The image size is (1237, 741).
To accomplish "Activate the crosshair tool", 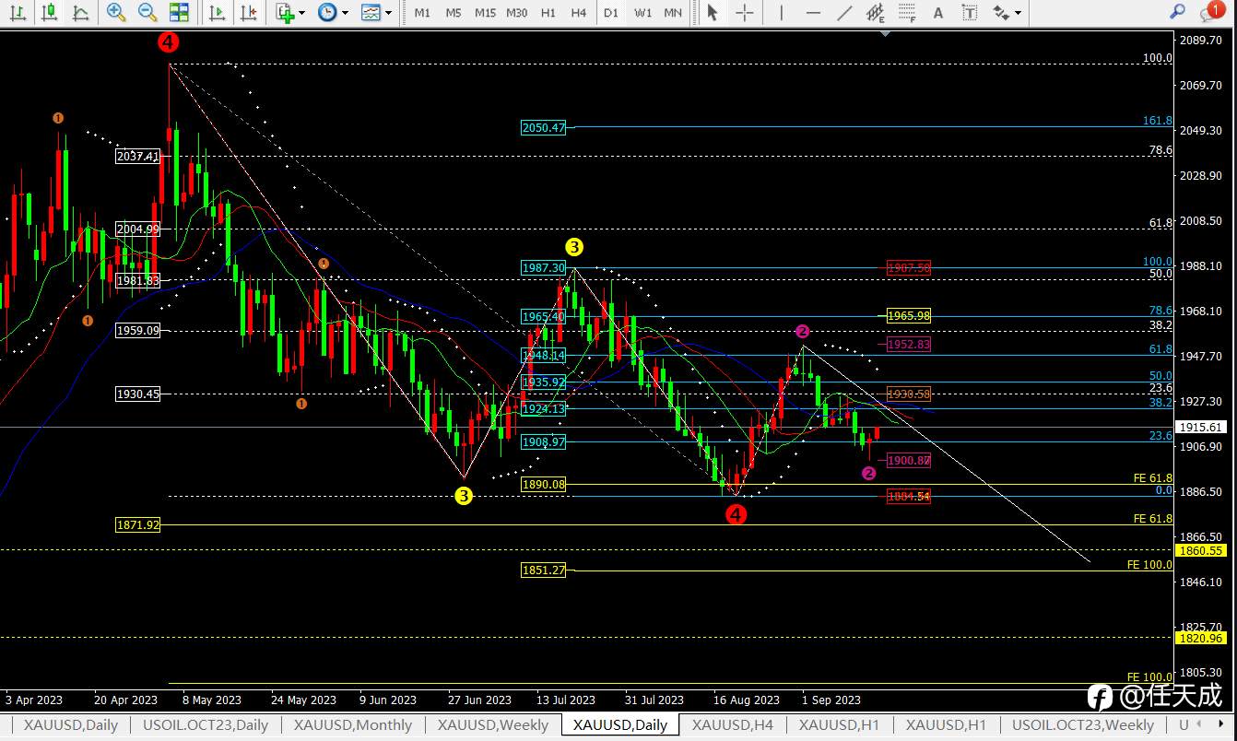I will coord(744,13).
